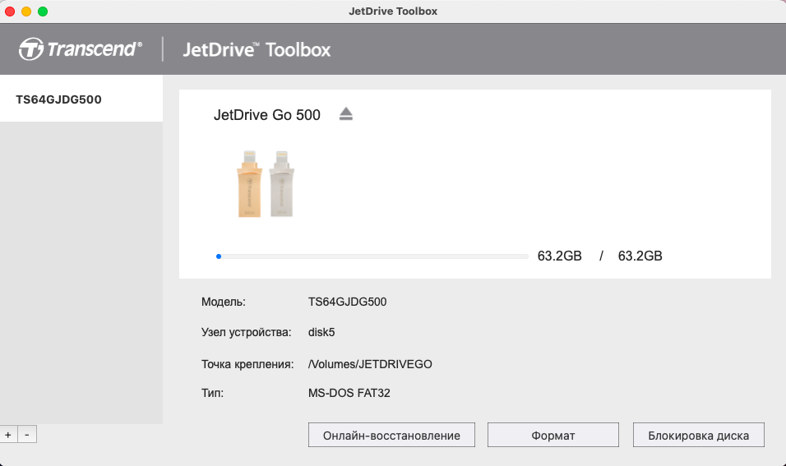Screen dimensions: 786x466
Task: Click the storage usage progress bar
Action: click(x=372, y=256)
